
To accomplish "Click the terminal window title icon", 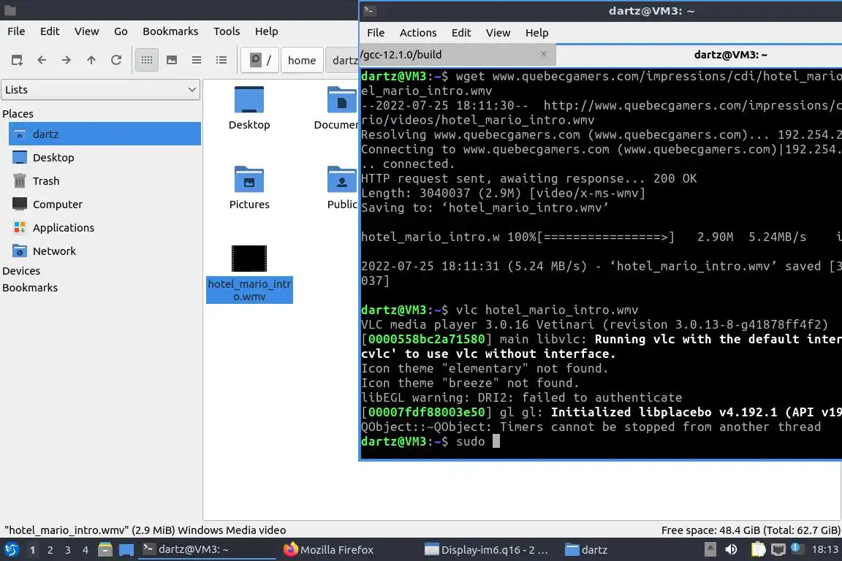I will (369, 10).
